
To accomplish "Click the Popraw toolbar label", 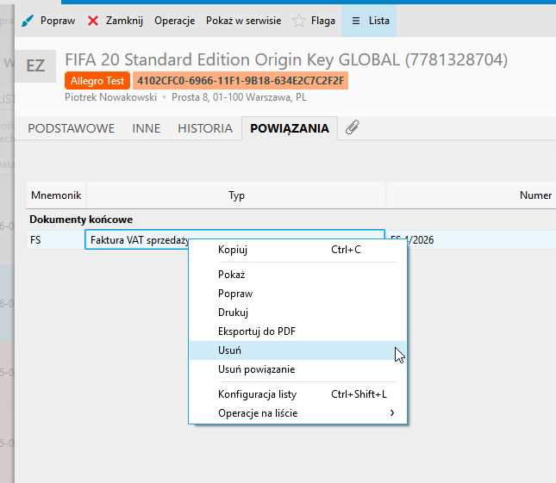I will [x=58, y=21].
